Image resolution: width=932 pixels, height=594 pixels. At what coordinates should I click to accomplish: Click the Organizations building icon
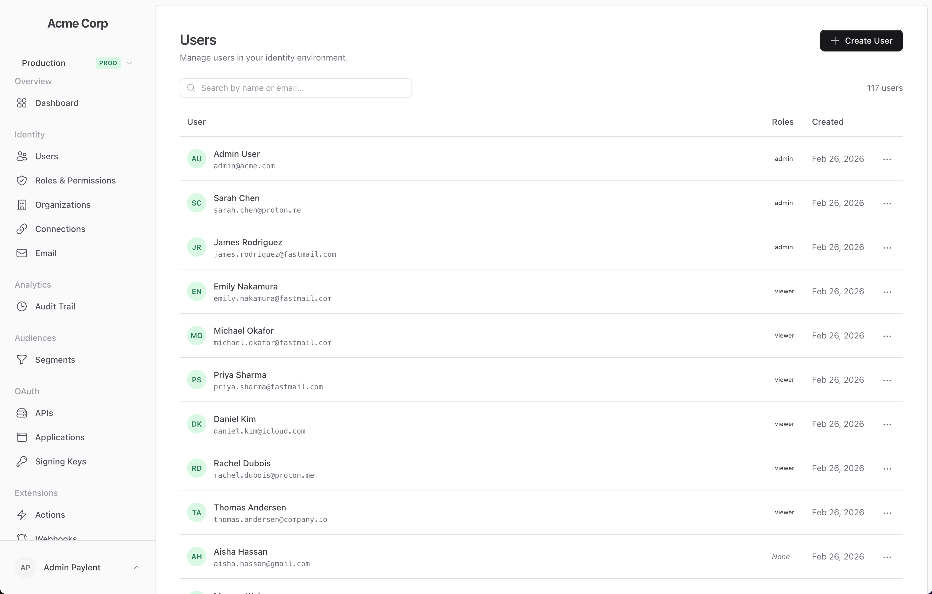pyautogui.click(x=22, y=204)
